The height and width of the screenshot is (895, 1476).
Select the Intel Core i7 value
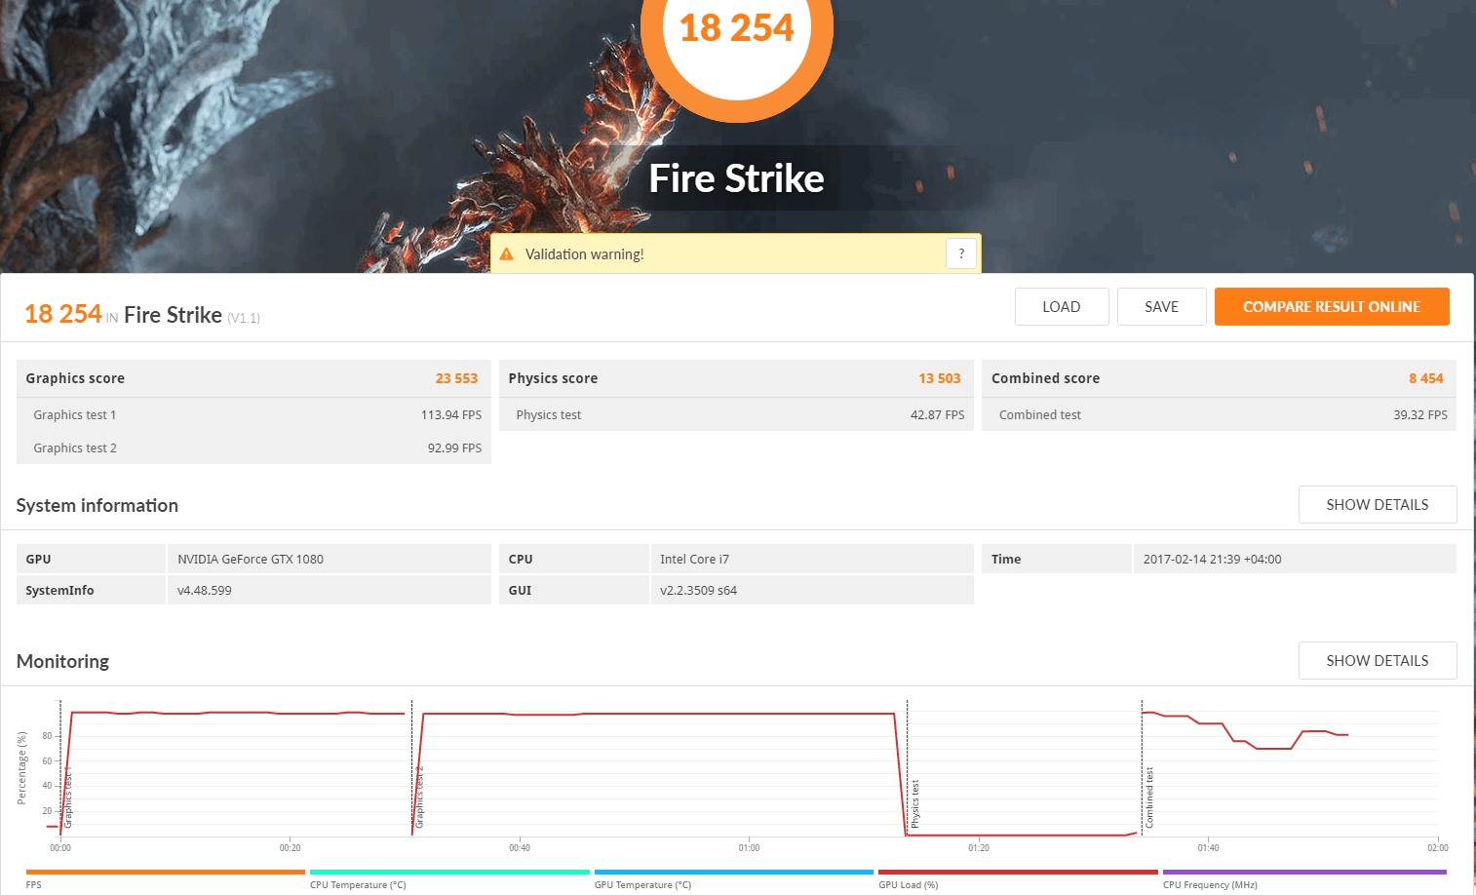coord(694,560)
